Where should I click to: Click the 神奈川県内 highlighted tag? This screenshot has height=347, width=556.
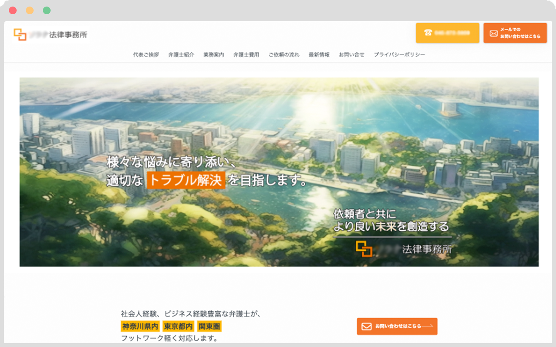(x=140, y=327)
